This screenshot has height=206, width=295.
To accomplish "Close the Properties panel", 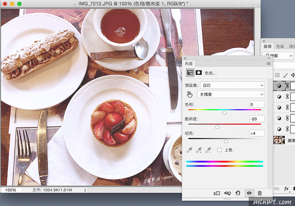I will pos(185,58).
